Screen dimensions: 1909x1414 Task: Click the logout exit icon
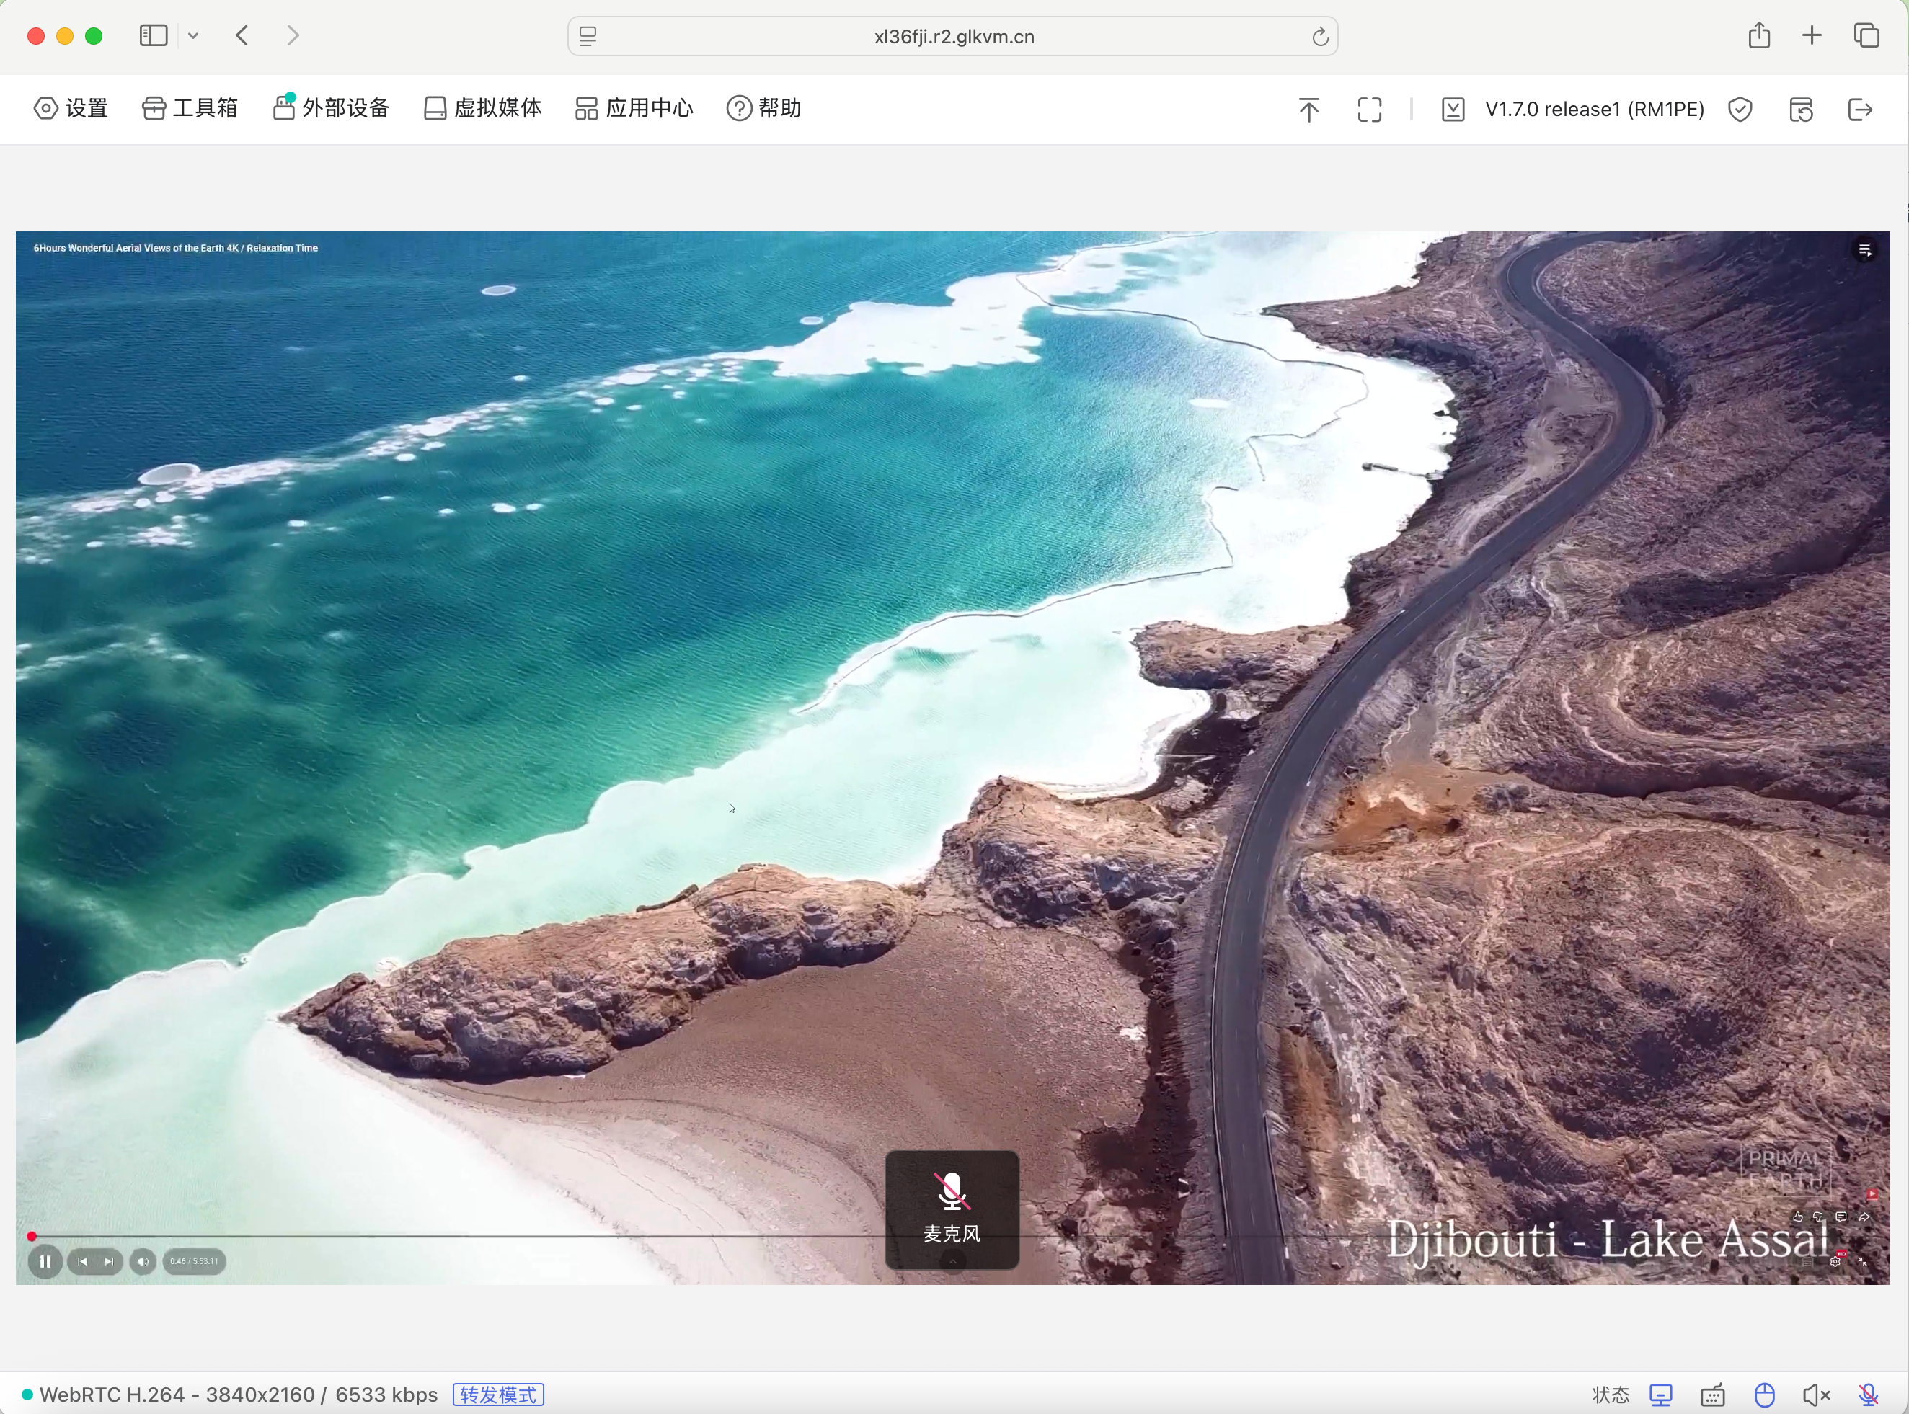tap(1859, 110)
